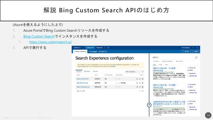Delete trash icon in damnet.or.jp row

point(142,83)
